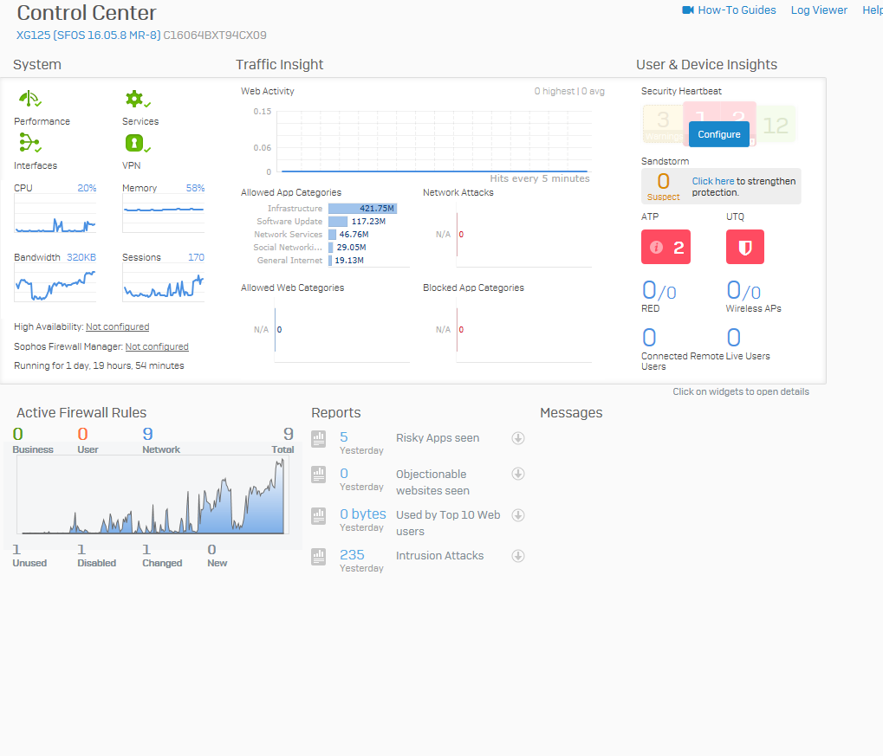Click the 170 Sessions value

tap(196, 257)
